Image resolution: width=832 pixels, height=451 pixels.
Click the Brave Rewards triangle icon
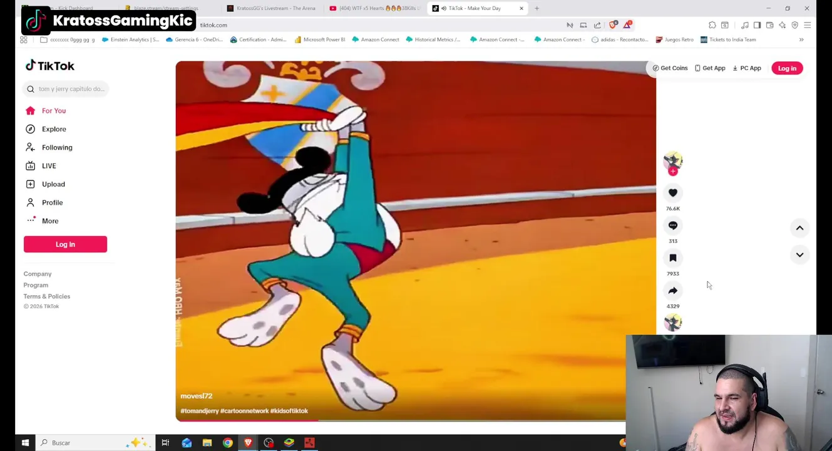(627, 25)
